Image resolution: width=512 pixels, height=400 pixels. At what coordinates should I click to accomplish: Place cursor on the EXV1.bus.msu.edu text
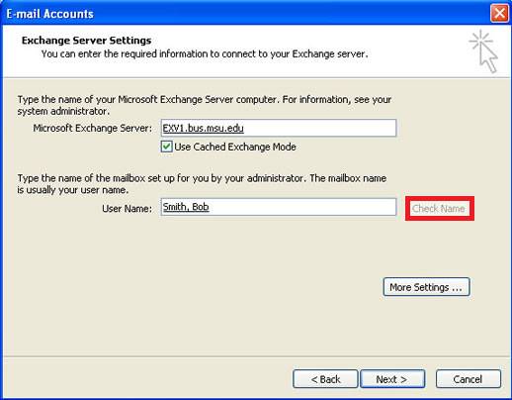point(204,128)
